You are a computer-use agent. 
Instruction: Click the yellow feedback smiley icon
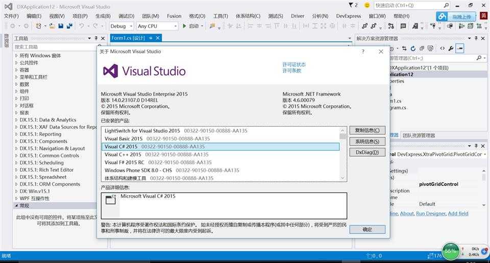pyautogui.click(x=367, y=5)
